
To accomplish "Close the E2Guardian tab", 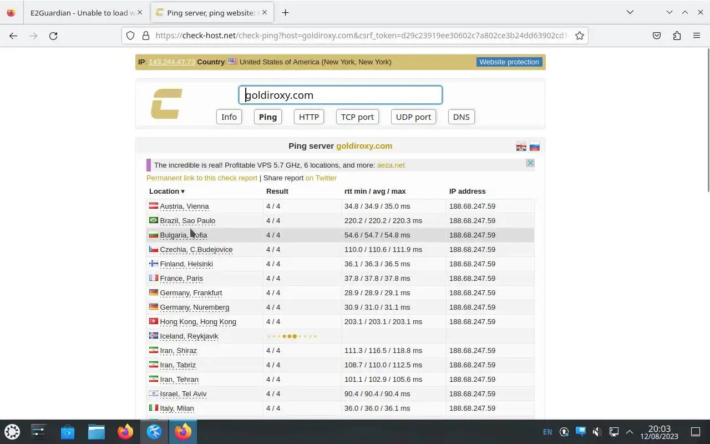I will (x=139, y=12).
